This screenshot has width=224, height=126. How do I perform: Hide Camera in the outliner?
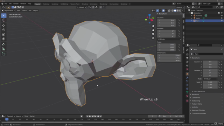click(x=222, y=15)
